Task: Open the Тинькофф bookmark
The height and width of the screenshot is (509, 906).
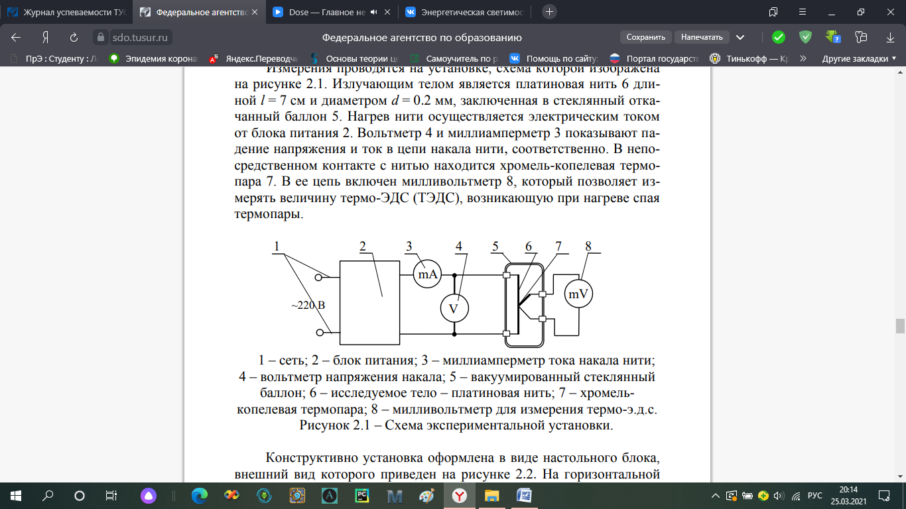Action: click(749, 58)
